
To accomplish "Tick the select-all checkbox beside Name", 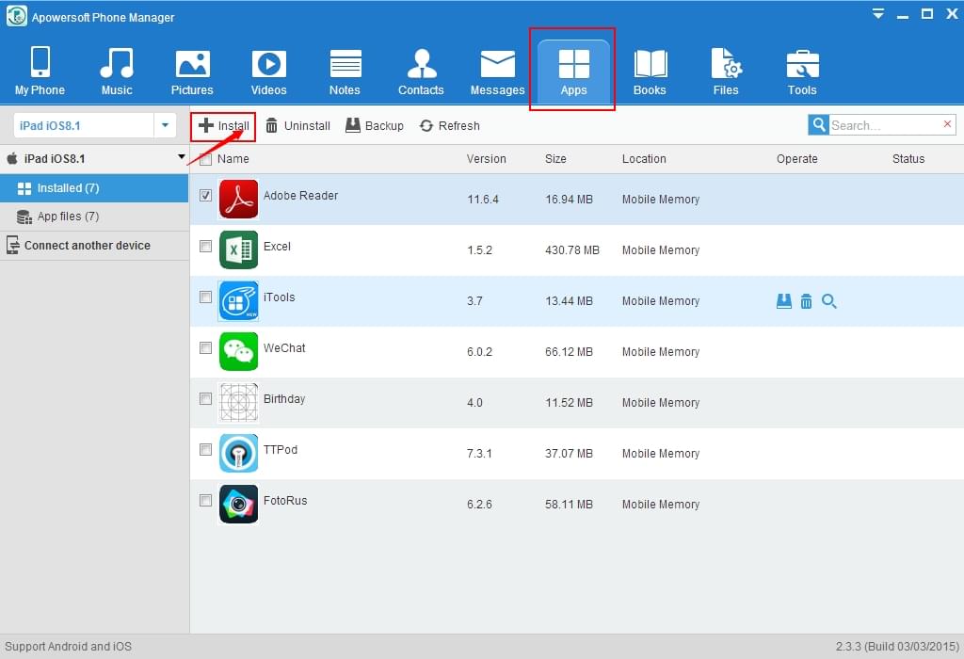I will (x=206, y=160).
